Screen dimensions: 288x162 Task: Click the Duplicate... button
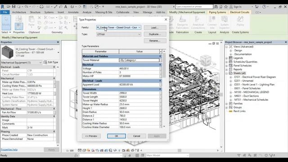click(x=155, y=34)
